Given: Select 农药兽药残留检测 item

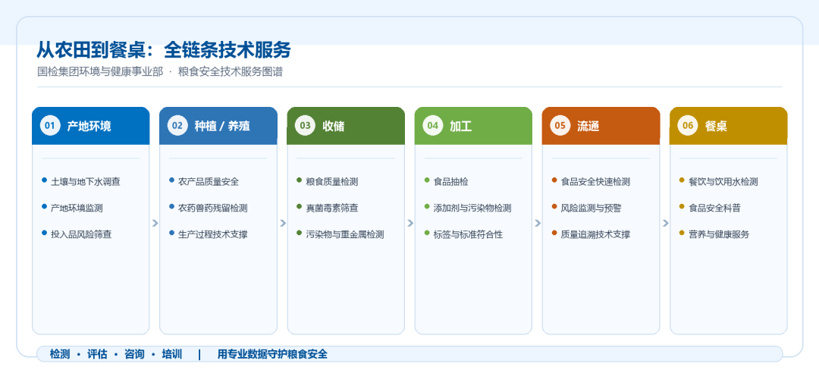Looking at the screenshot, I should pos(212,208).
